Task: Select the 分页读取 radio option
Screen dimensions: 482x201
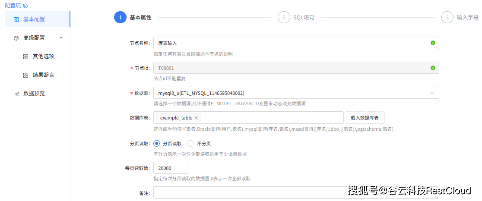Action: coord(157,144)
